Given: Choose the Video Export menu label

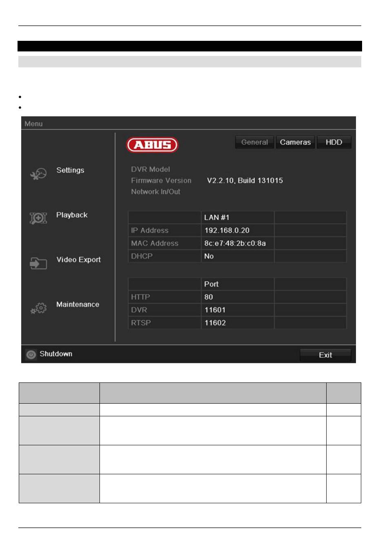Looking at the screenshot, I should coord(78,260).
